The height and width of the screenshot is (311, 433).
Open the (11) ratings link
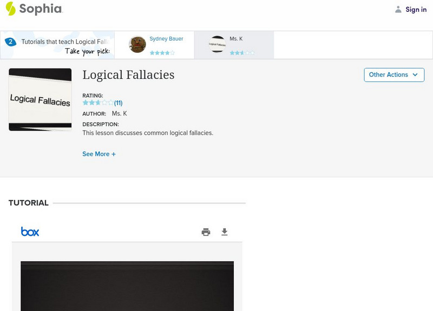point(118,102)
